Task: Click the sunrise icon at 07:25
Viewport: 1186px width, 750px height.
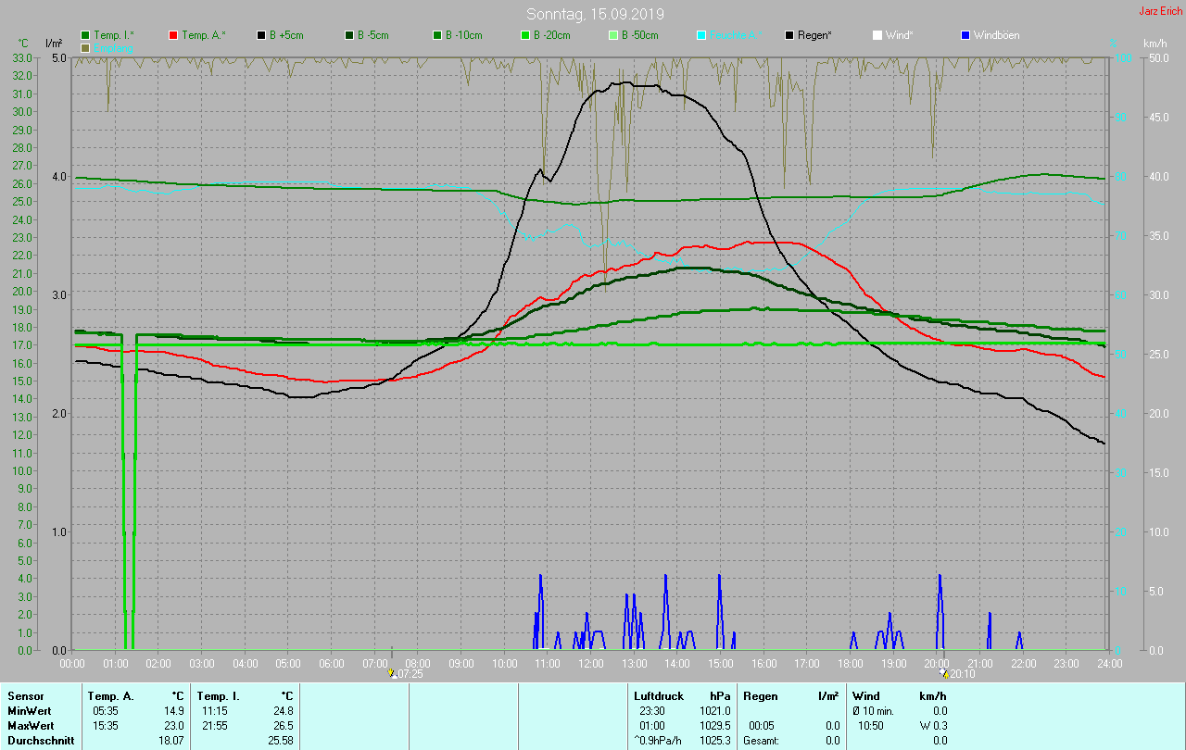Action: point(393,673)
